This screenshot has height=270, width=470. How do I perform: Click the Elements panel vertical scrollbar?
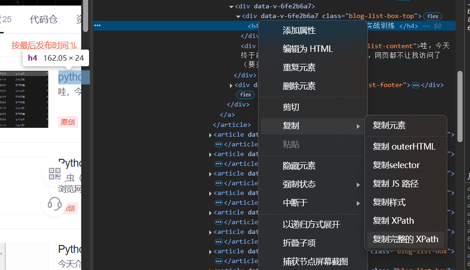point(460,106)
